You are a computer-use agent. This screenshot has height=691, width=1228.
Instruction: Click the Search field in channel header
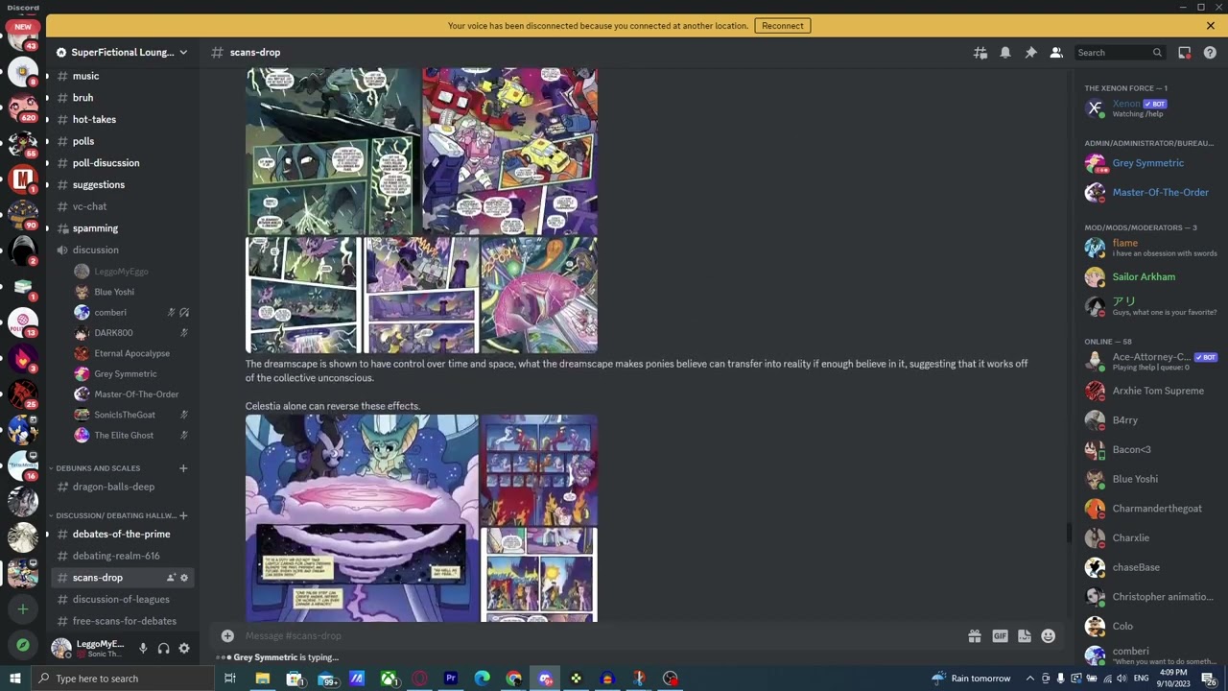pos(1120,53)
